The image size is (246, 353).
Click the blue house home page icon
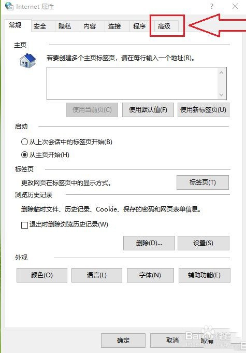pos(27,60)
